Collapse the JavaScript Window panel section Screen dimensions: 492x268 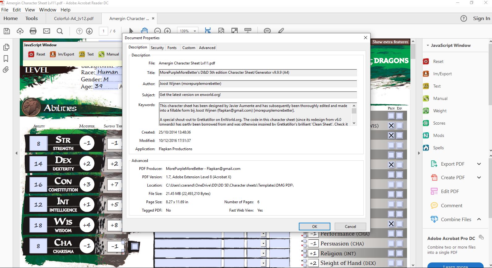[428, 45]
